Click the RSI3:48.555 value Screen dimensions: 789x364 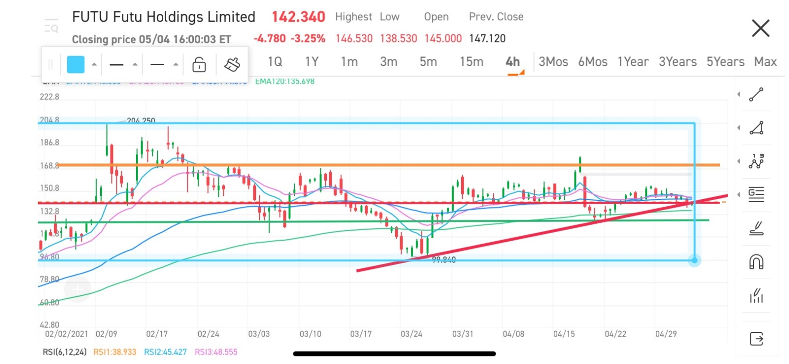[216, 352]
